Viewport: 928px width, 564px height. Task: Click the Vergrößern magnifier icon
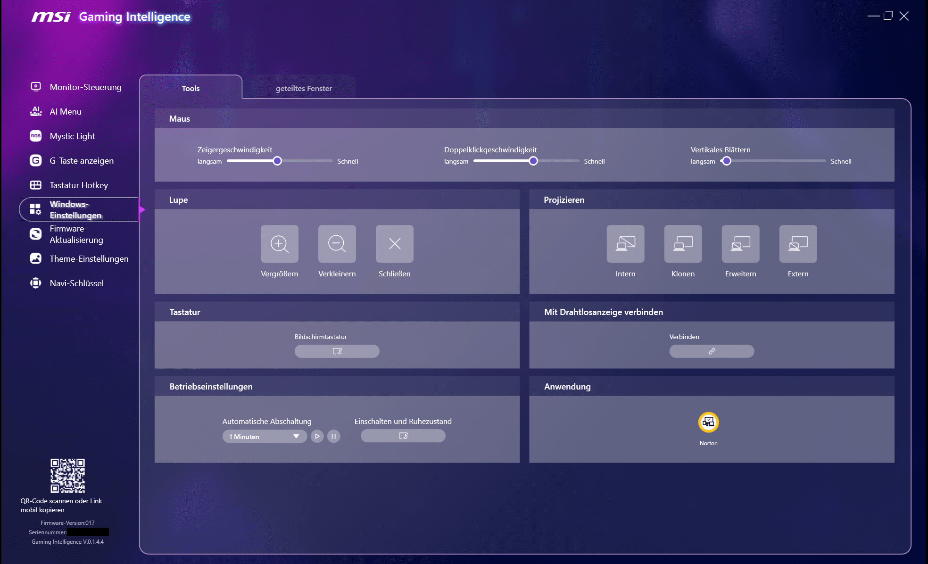[279, 244]
